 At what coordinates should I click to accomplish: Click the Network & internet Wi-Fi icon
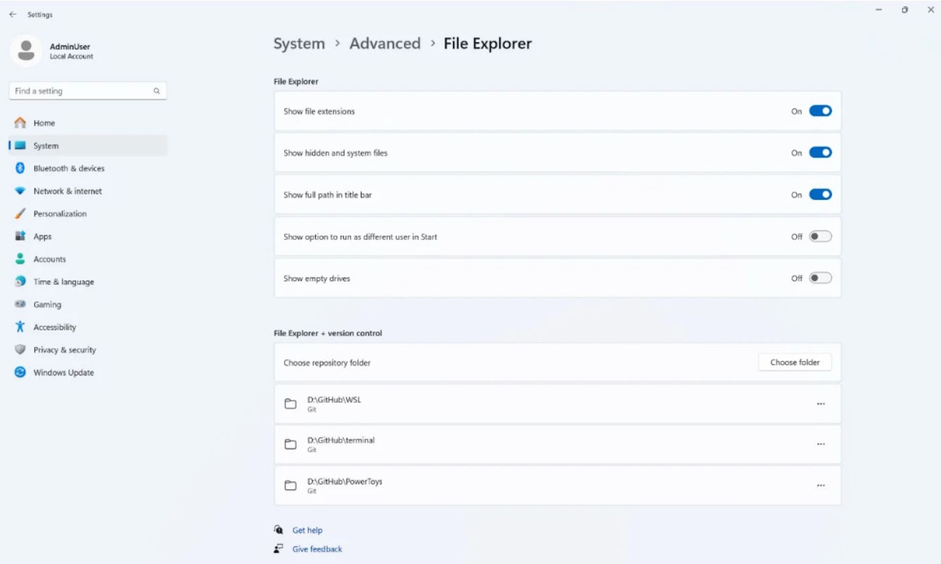click(20, 191)
